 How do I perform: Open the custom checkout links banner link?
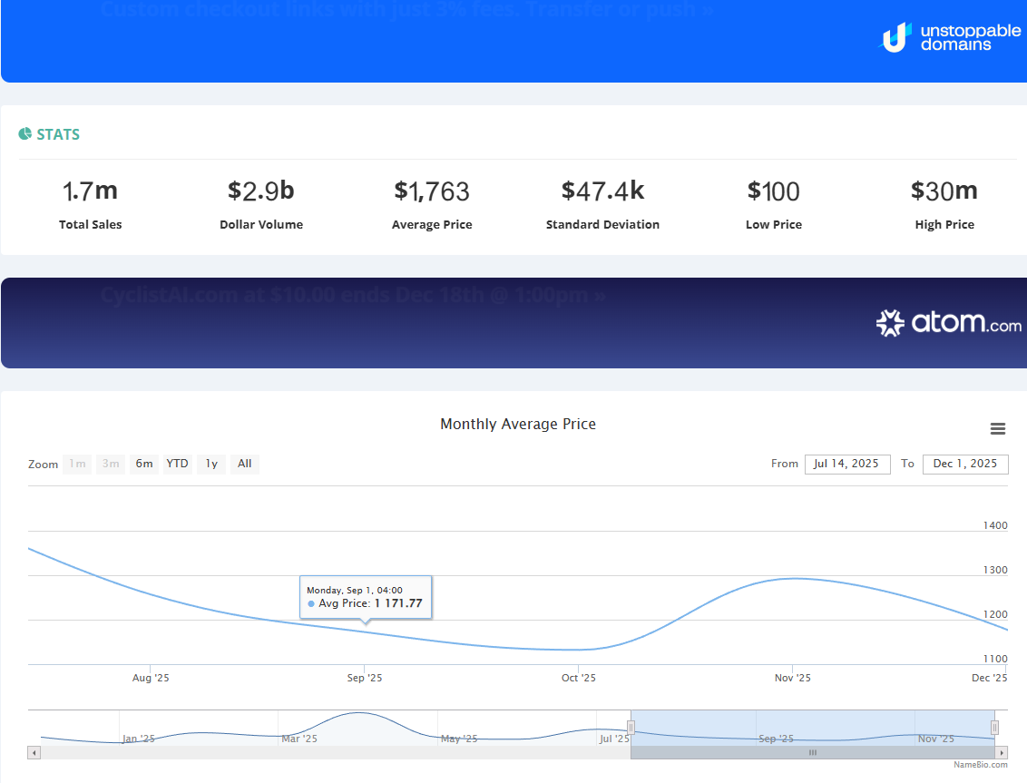(407, 11)
